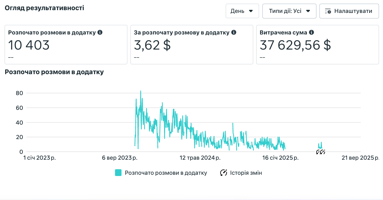Screen dimensions: 383x200
Task: Click the sliders-gear icon inside Налаштувати button
Action: (x=328, y=11)
